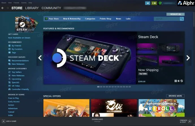Viewport: 195px width, 126px height.
Task: Click the SteamOS platform icon
Action: [181, 81]
